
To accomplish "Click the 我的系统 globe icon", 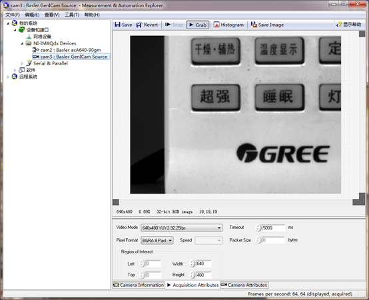I will point(15,23).
